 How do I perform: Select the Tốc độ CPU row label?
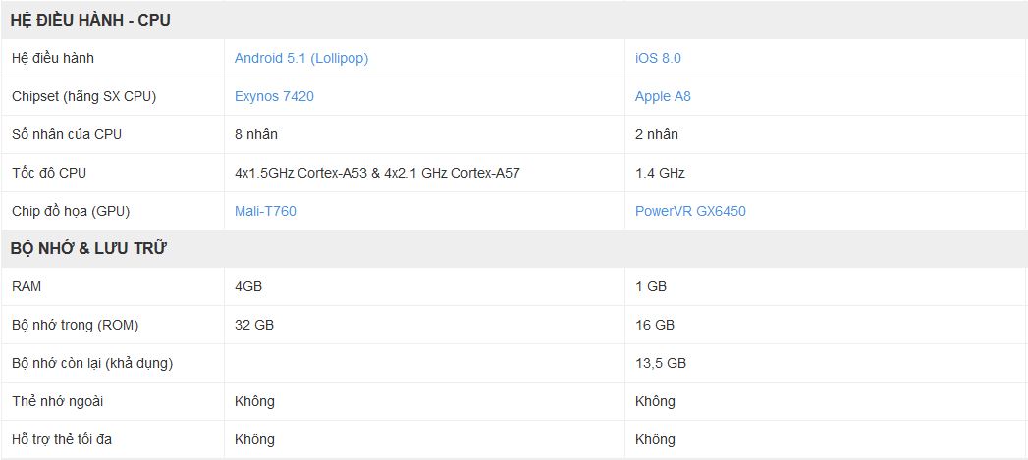pyautogui.click(x=49, y=173)
